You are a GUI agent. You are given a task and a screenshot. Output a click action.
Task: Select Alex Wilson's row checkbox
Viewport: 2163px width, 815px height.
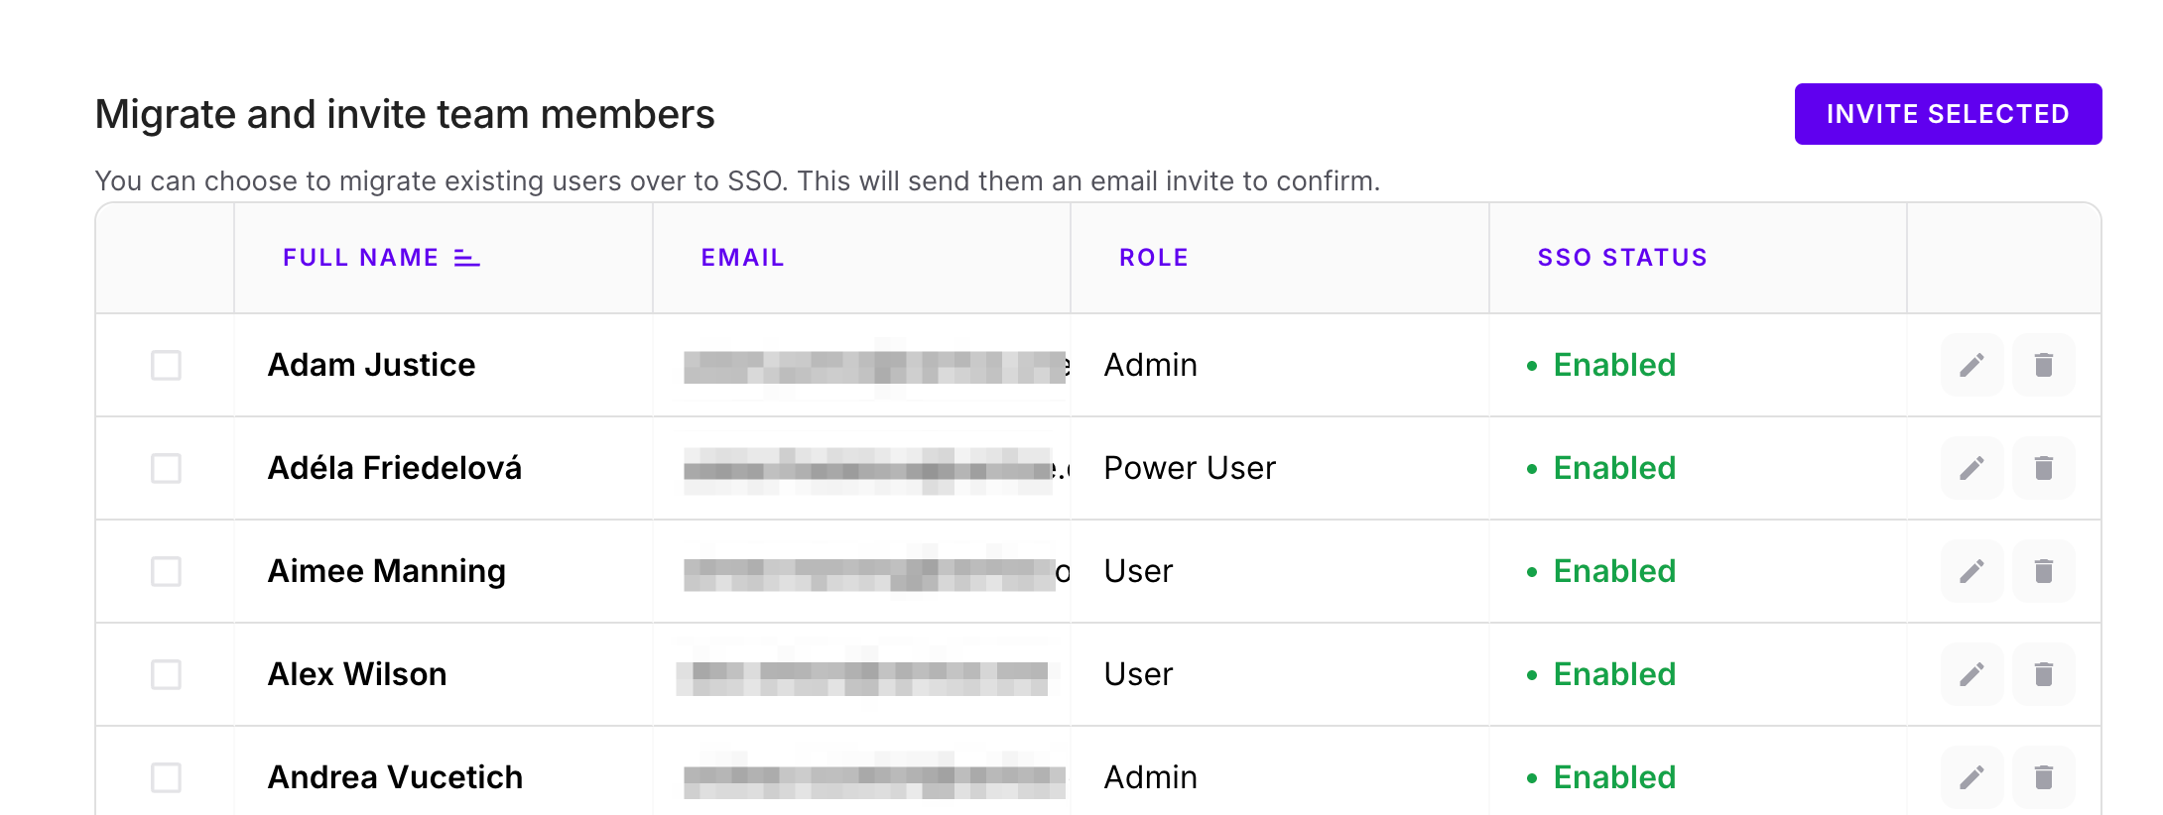[166, 674]
